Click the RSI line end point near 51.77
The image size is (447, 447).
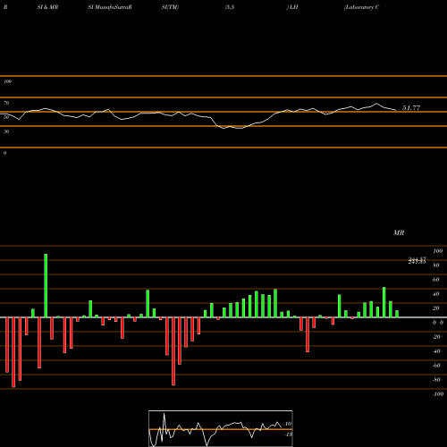pyautogui.click(x=396, y=110)
